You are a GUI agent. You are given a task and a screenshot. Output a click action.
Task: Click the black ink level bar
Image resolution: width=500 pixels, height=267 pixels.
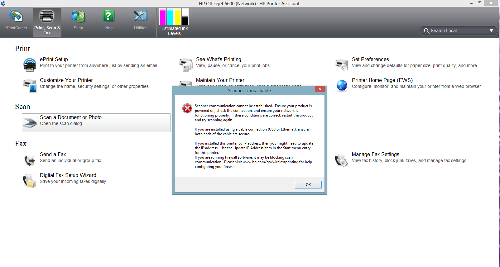185,17
